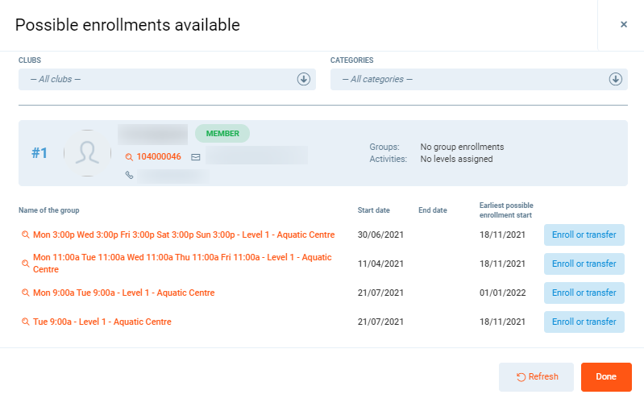Viewport: 644px width, 407px height.
Task: Click magnifier icon beside member ID 104000046
Action: click(129, 157)
